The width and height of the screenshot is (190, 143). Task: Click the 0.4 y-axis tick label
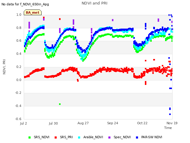19,54
